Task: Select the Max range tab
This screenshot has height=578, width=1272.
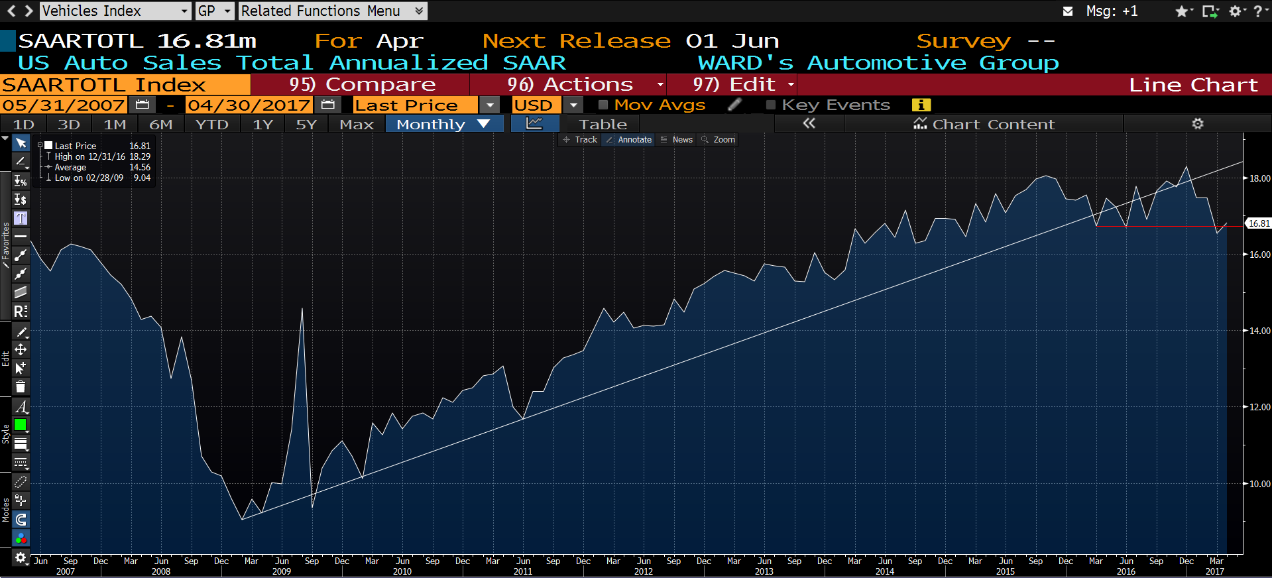Action: click(357, 124)
